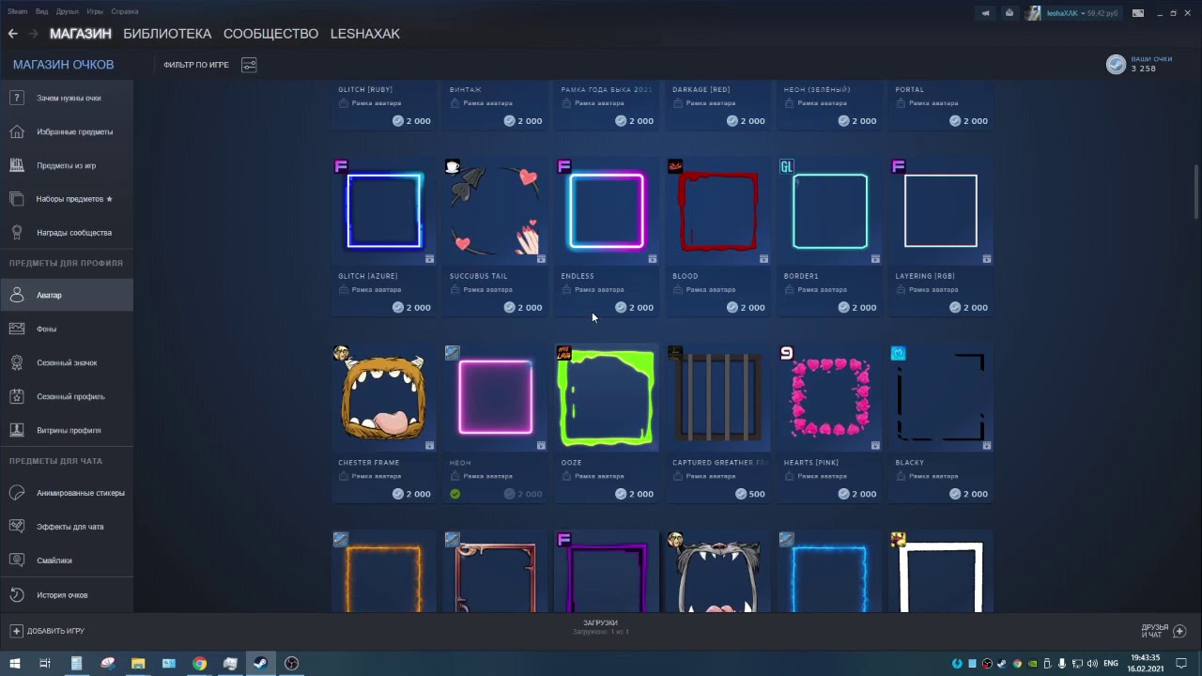Viewport: 1202px width, 676px height.
Task: Open the Игры menu
Action: click(x=95, y=11)
